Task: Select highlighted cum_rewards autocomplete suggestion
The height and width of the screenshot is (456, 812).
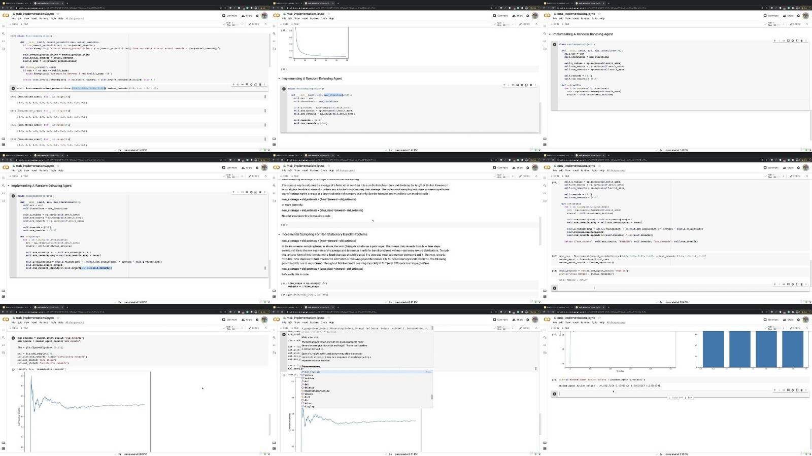Action: coord(366,372)
